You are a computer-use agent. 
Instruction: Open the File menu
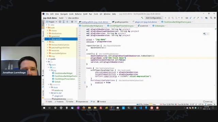click(47, 14)
